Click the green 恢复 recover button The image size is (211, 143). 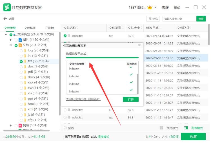tap(193, 137)
